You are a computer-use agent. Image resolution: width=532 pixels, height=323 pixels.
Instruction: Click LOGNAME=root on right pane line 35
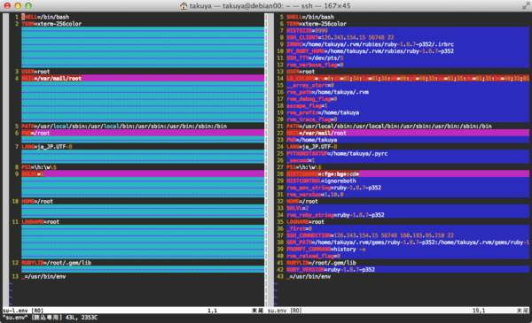(x=305, y=222)
